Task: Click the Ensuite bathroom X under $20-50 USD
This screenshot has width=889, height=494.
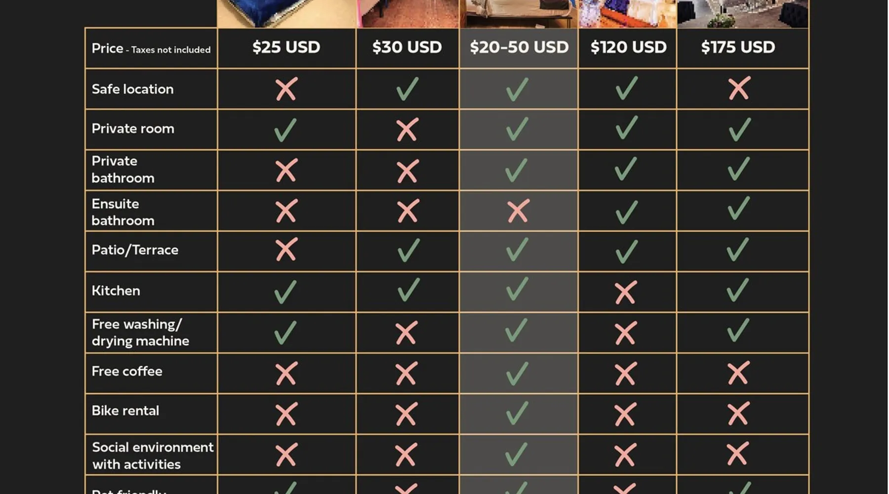Action: pos(518,211)
